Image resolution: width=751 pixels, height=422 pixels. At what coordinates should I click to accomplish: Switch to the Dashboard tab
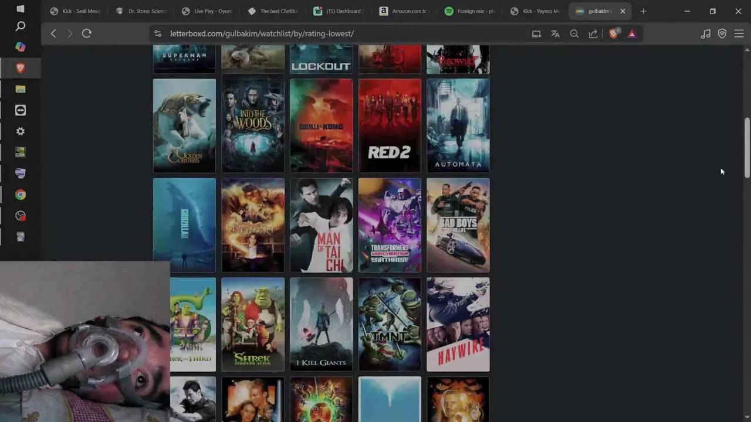coord(339,11)
